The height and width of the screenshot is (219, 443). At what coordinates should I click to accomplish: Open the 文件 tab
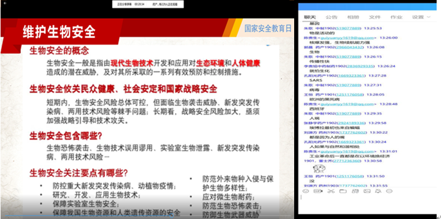click(375, 17)
